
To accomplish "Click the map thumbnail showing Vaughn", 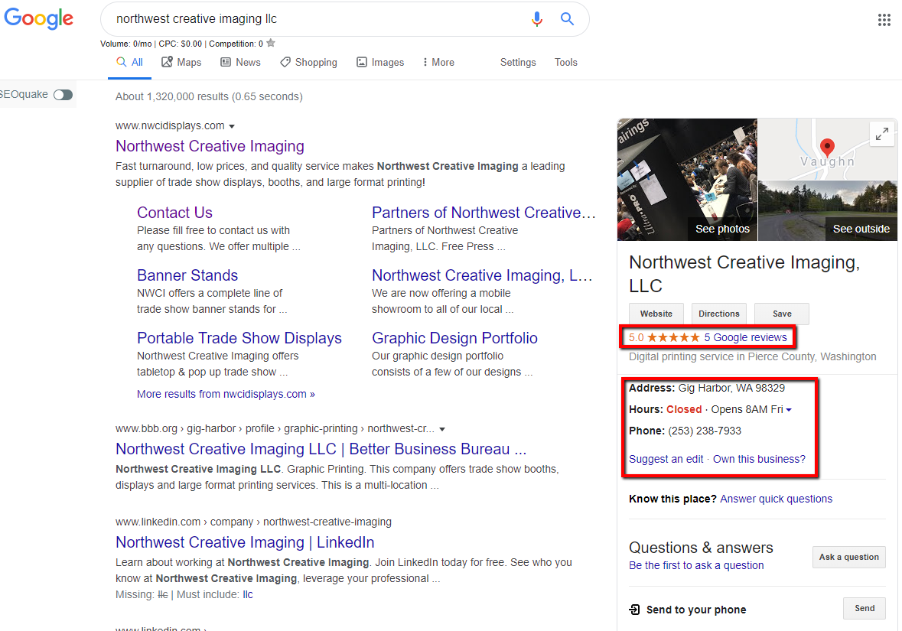I will point(827,149).
